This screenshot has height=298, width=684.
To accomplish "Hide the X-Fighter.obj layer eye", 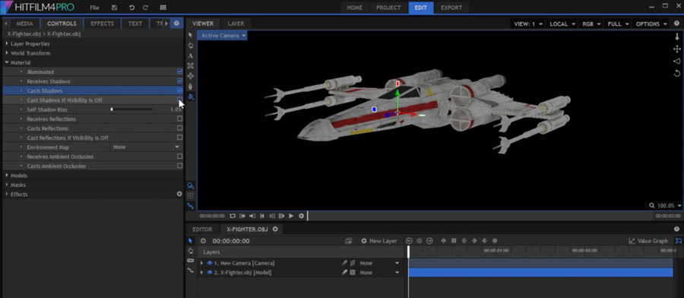I will coord(210,273).
